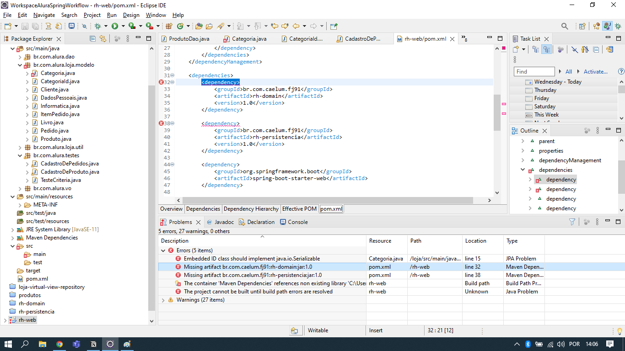Image resolution: width=625 pixels, height=351 pixels.
Task: Sort problems by the Resource column header
Action: [x=387, y=241]
